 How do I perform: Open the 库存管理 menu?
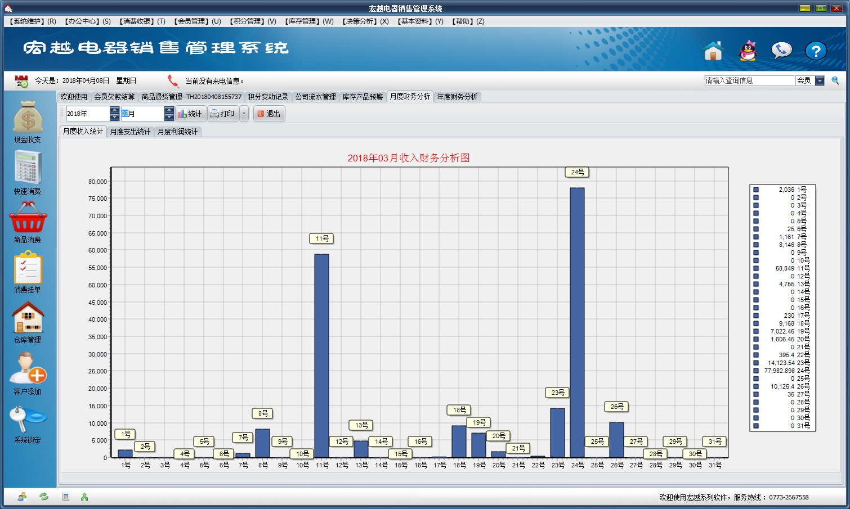click(x=309, y=21)
